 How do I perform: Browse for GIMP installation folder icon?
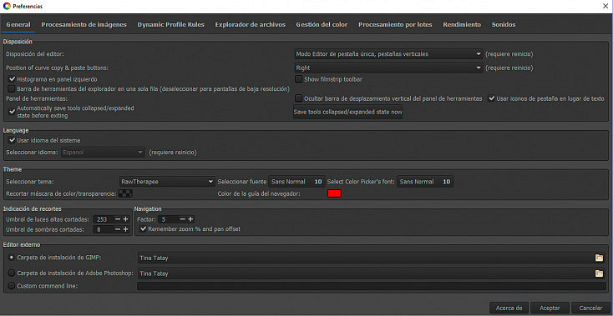pos(599,258)
